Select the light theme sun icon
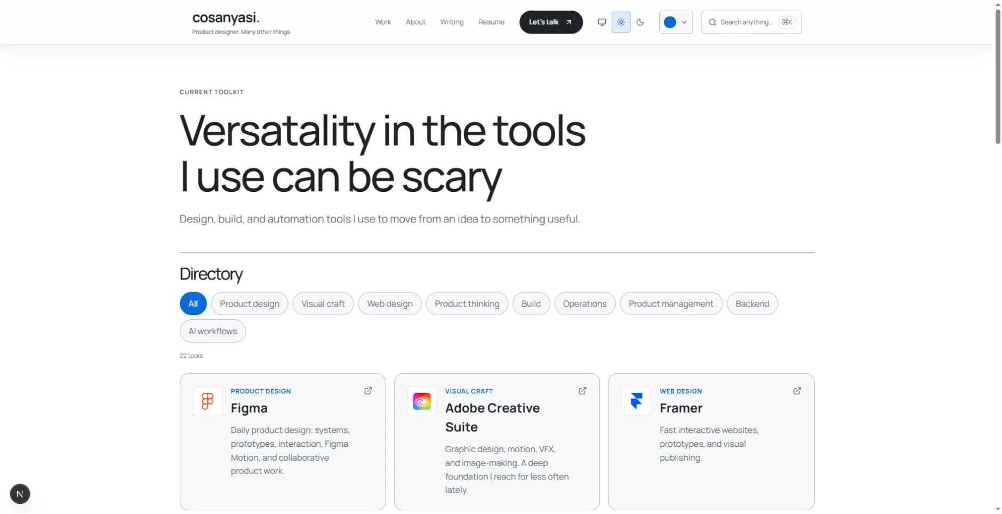The height and width of the screenshot is (514, 1002). (621, 22)
